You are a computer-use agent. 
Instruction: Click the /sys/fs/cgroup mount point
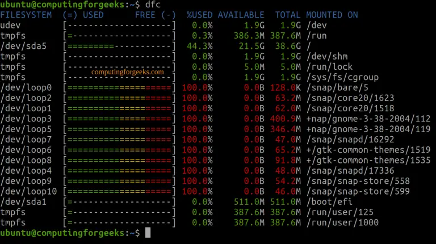tap(342, 77)
